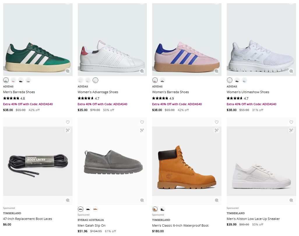This screenshot has height=236, width=299.
Task: Toggle wishlist heart on Men Galah Slip On
Action: [142, 122]
